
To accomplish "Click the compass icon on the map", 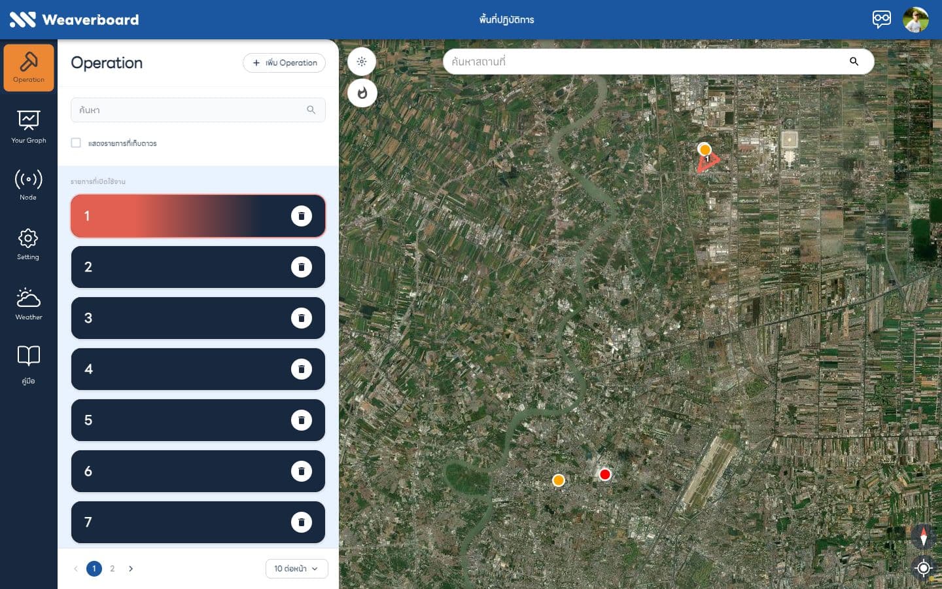I will tap(924, 537).
